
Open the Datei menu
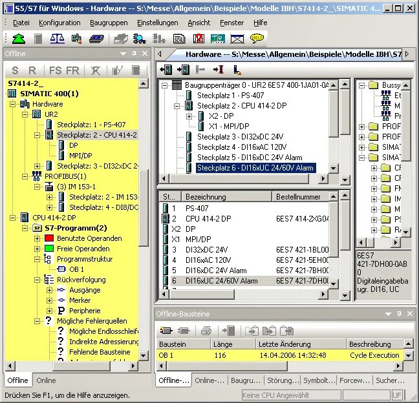click(21, 23)
